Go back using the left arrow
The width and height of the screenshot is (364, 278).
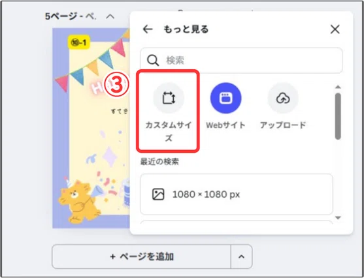click(148, 29)
